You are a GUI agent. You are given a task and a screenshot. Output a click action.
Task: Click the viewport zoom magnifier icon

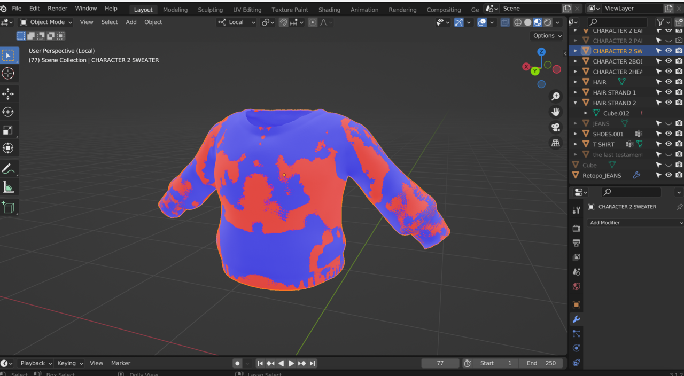click(556, 97)
